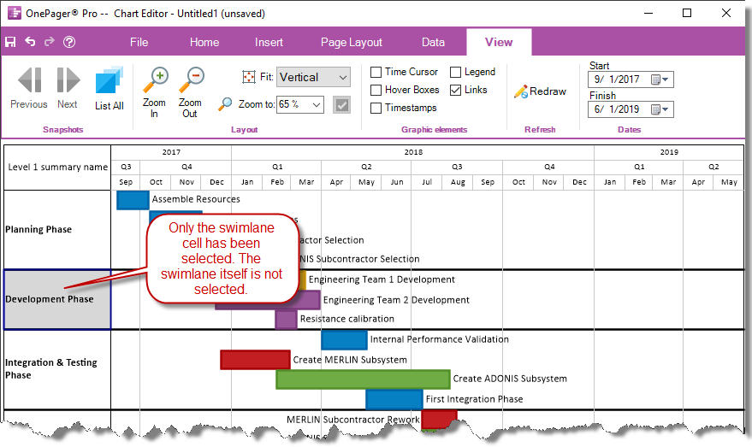Open the Start date calendar picker
The image size is (752, 447).
[x=660, y=79]
